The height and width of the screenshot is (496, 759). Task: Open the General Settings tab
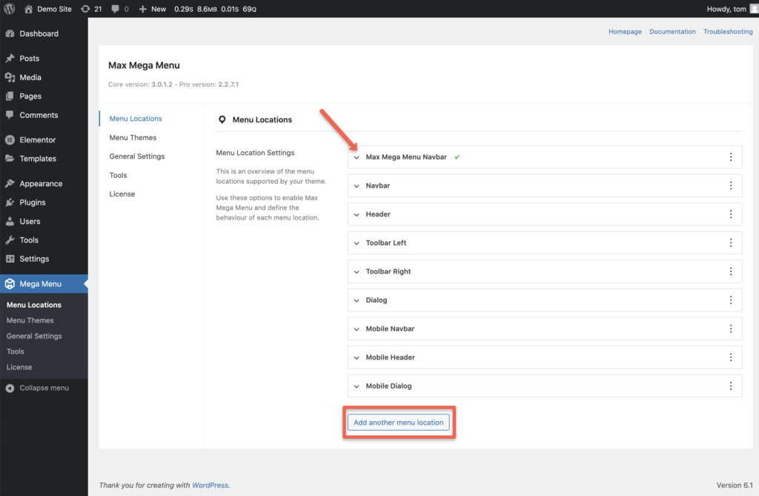coord(136,156)
